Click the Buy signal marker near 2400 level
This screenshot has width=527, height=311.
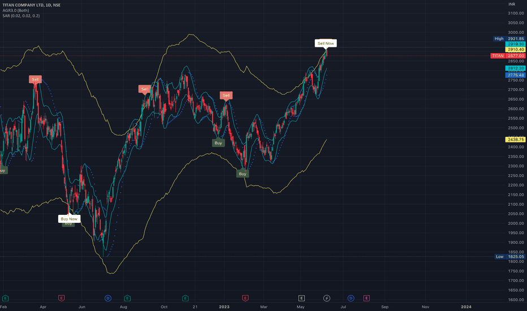coord(218,143)
